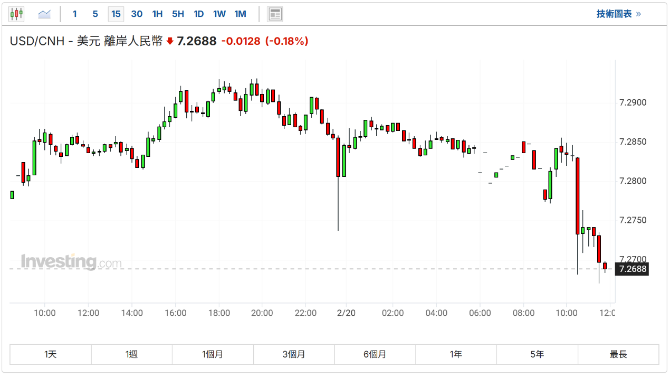Switch chart to 1M interval
The image size is (670, 377).
(240, 14)
